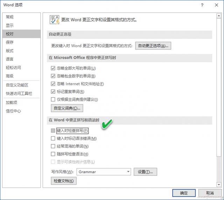Toggle 忽略包含数字的单词(B) checkbox
This screenshot has width=224, height=200.
coord(53,76)
